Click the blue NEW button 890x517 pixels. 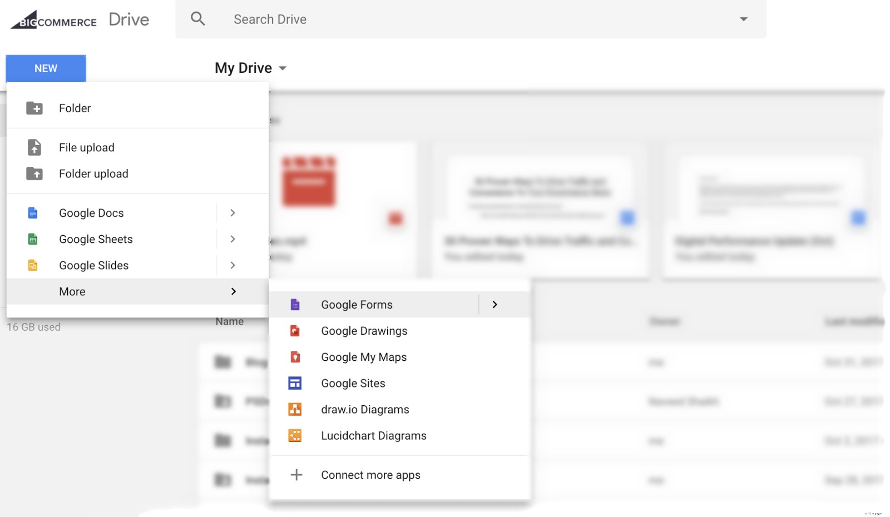pos(46,68)
